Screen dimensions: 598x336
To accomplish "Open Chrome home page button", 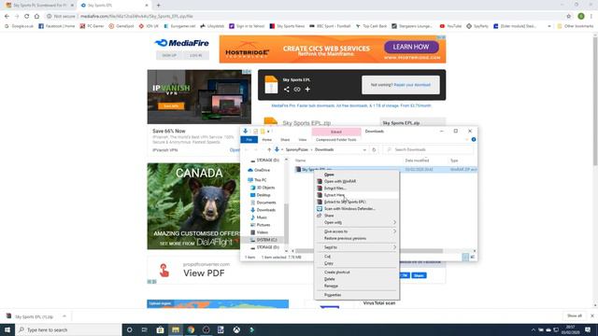I will (x=36, y=17).
